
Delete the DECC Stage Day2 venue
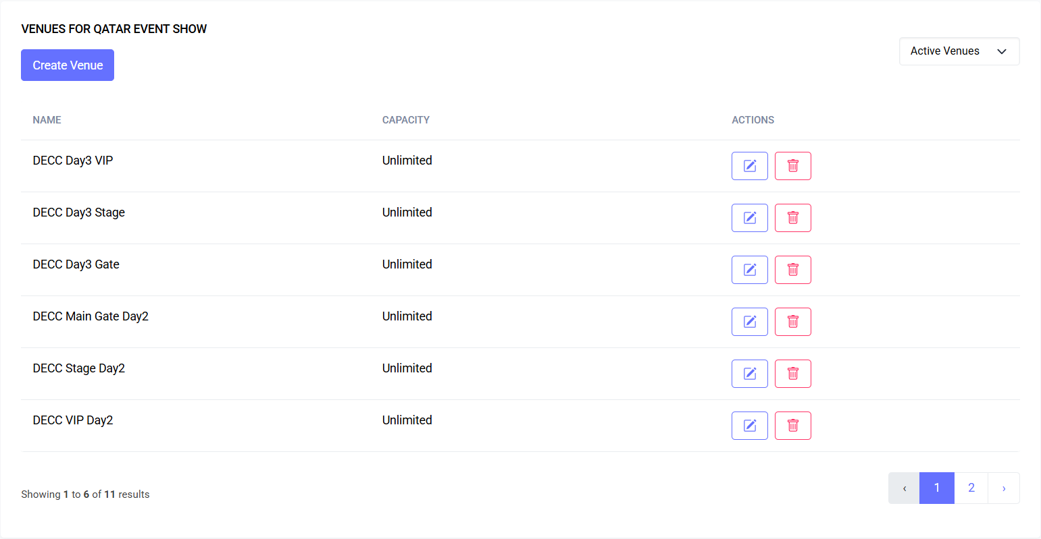[x=792, y=374]
